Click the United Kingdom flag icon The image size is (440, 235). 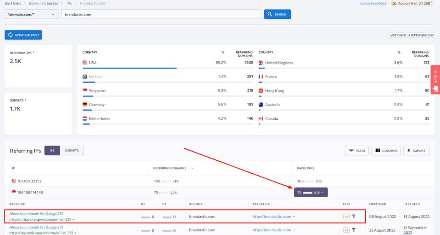tap(261, 63)
